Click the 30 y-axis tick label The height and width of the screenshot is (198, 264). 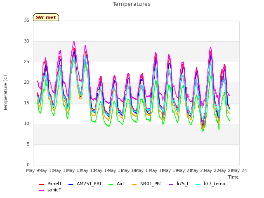pyautogui.click(x=26, y=41)
